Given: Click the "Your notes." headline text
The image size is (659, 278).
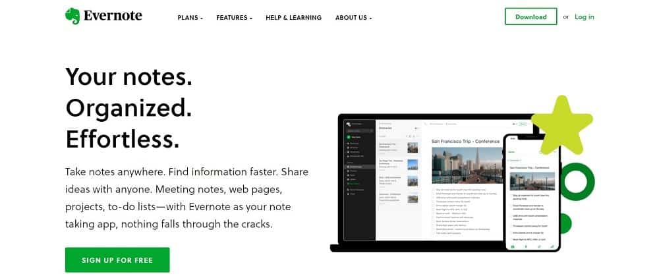Looking at the screenshot, I should [129, 76].
